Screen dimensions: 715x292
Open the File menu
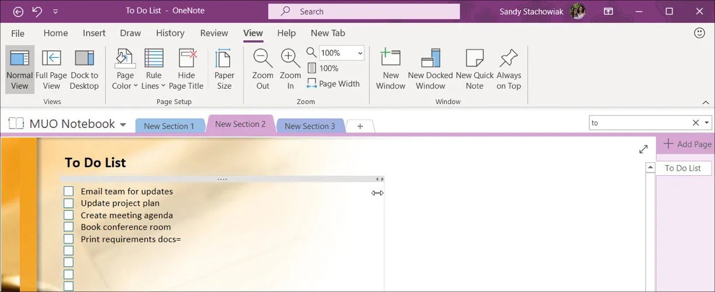pyautogui.click(x=18, y=33)
